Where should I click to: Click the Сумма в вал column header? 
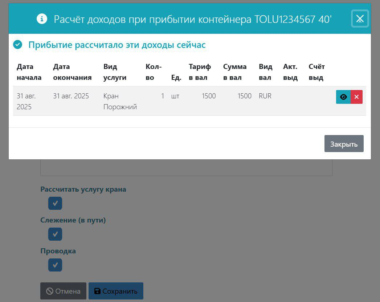click(x=235, y=72)
